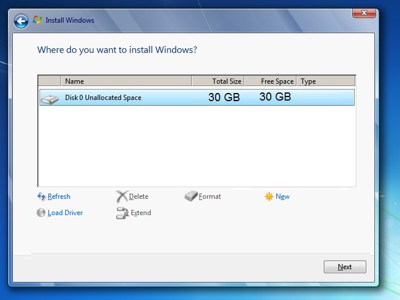This screenshot has height=300, width=400.
Task: Sort by the Type column header
Action: click(x=326, y=81)
